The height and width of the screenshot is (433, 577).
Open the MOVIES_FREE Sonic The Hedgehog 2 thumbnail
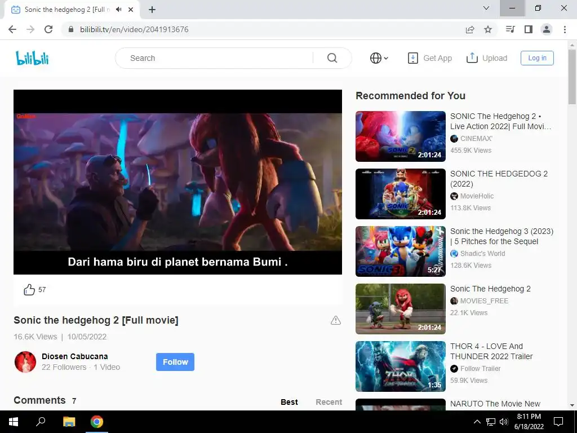pos(401,308)
